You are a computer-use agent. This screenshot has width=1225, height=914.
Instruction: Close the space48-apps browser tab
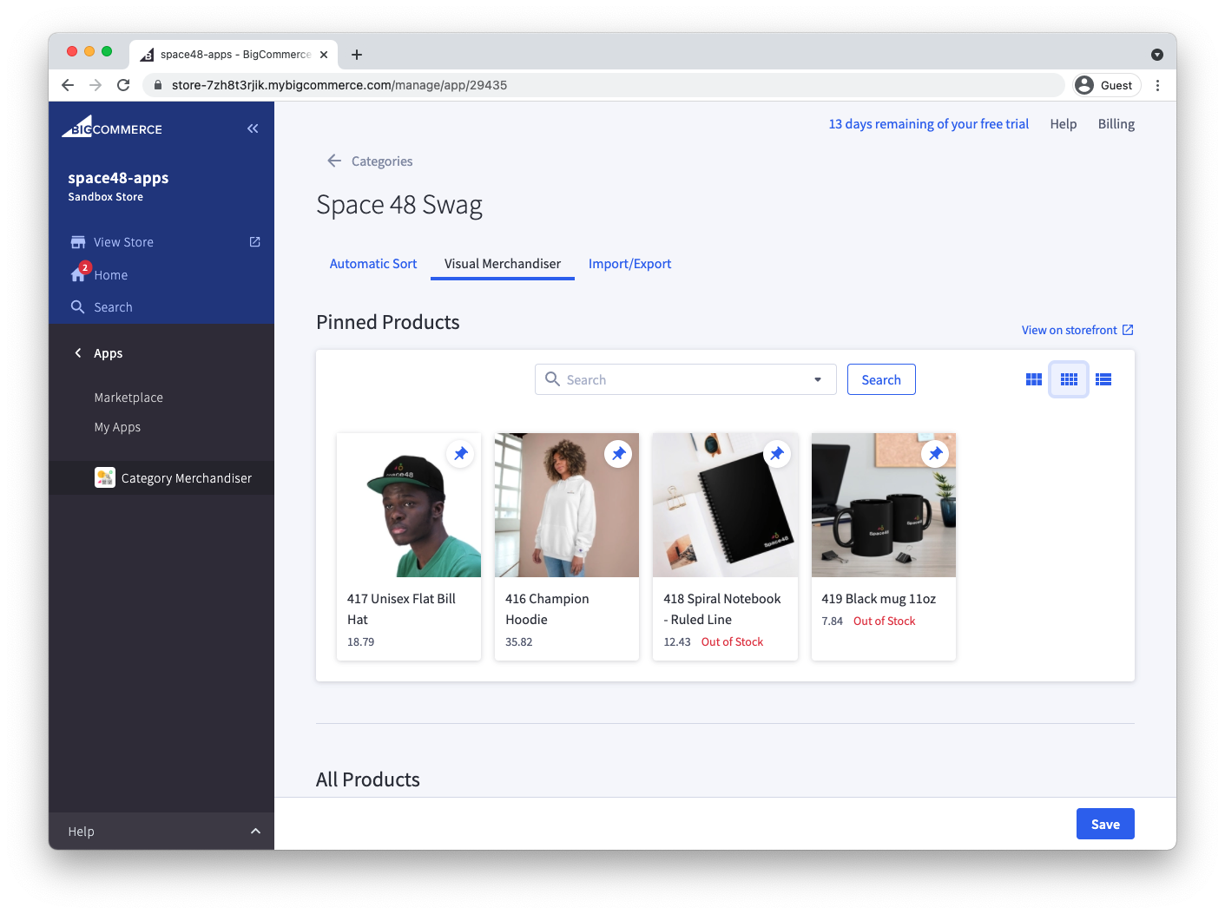click(324, 55)
